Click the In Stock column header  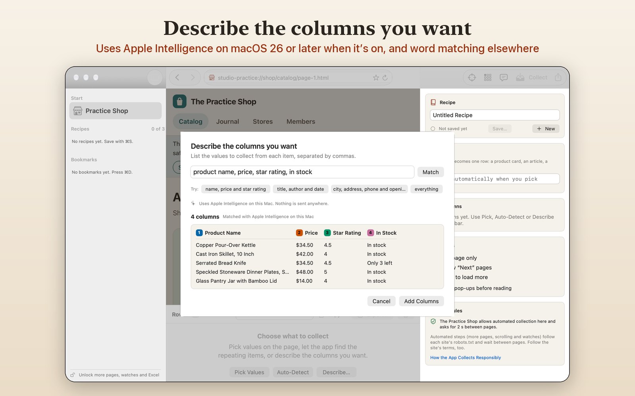tap(382, 233)
